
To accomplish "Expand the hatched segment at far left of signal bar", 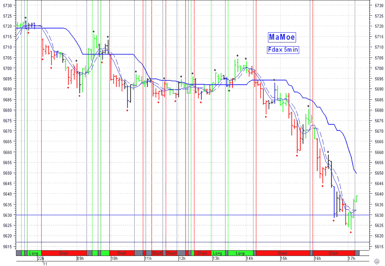I will tap(19, 253).
